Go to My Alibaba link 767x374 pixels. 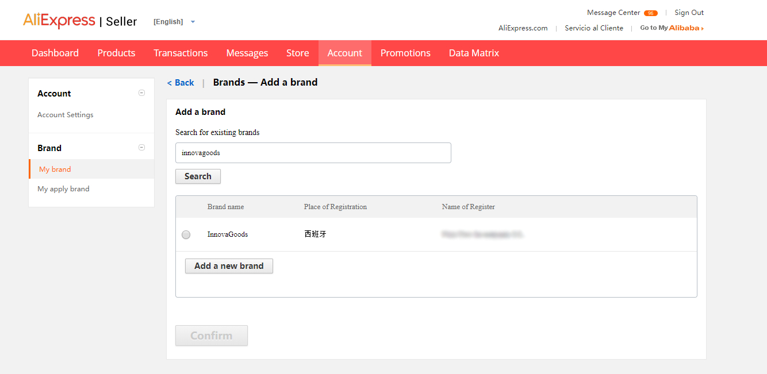[672, 28]
